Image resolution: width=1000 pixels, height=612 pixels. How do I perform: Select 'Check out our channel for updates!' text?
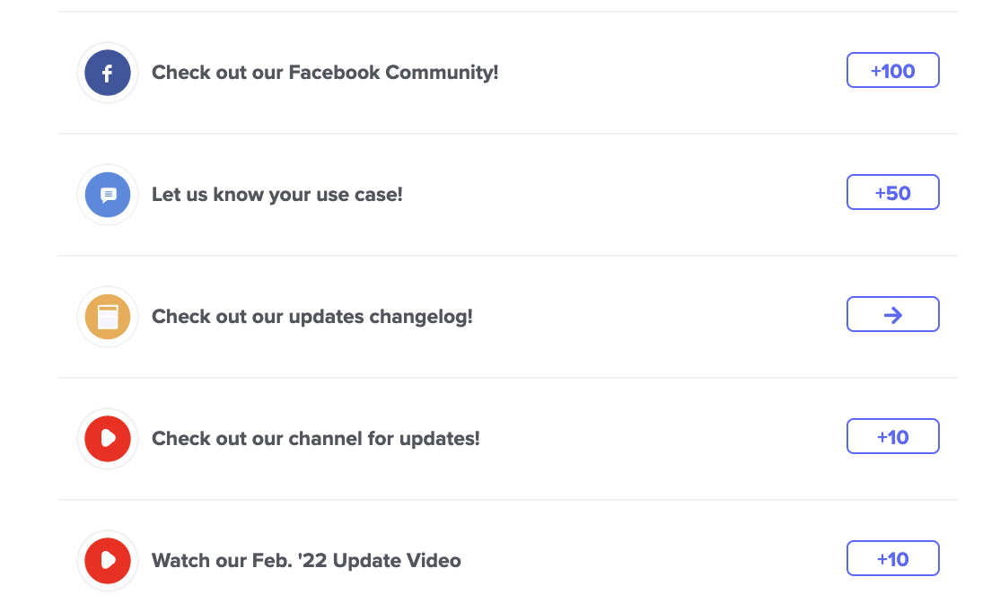click(316, 439)
